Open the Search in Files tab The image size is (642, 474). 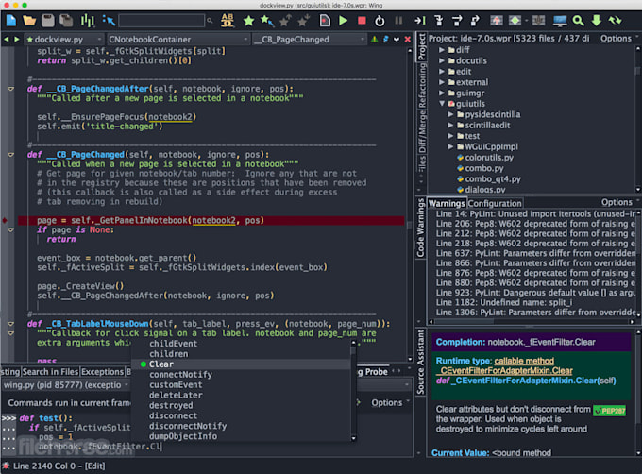(50, 372)
